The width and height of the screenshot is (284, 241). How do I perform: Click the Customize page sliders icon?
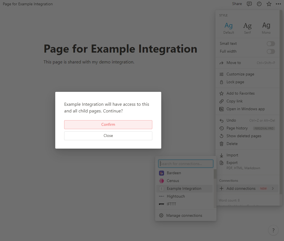[221, 74]
